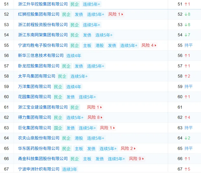Image resolution: width=201 pixels, height=173 pixels.
Task: Select 持平 in 万洋集团 row
Action: click(x=189, y=87)
